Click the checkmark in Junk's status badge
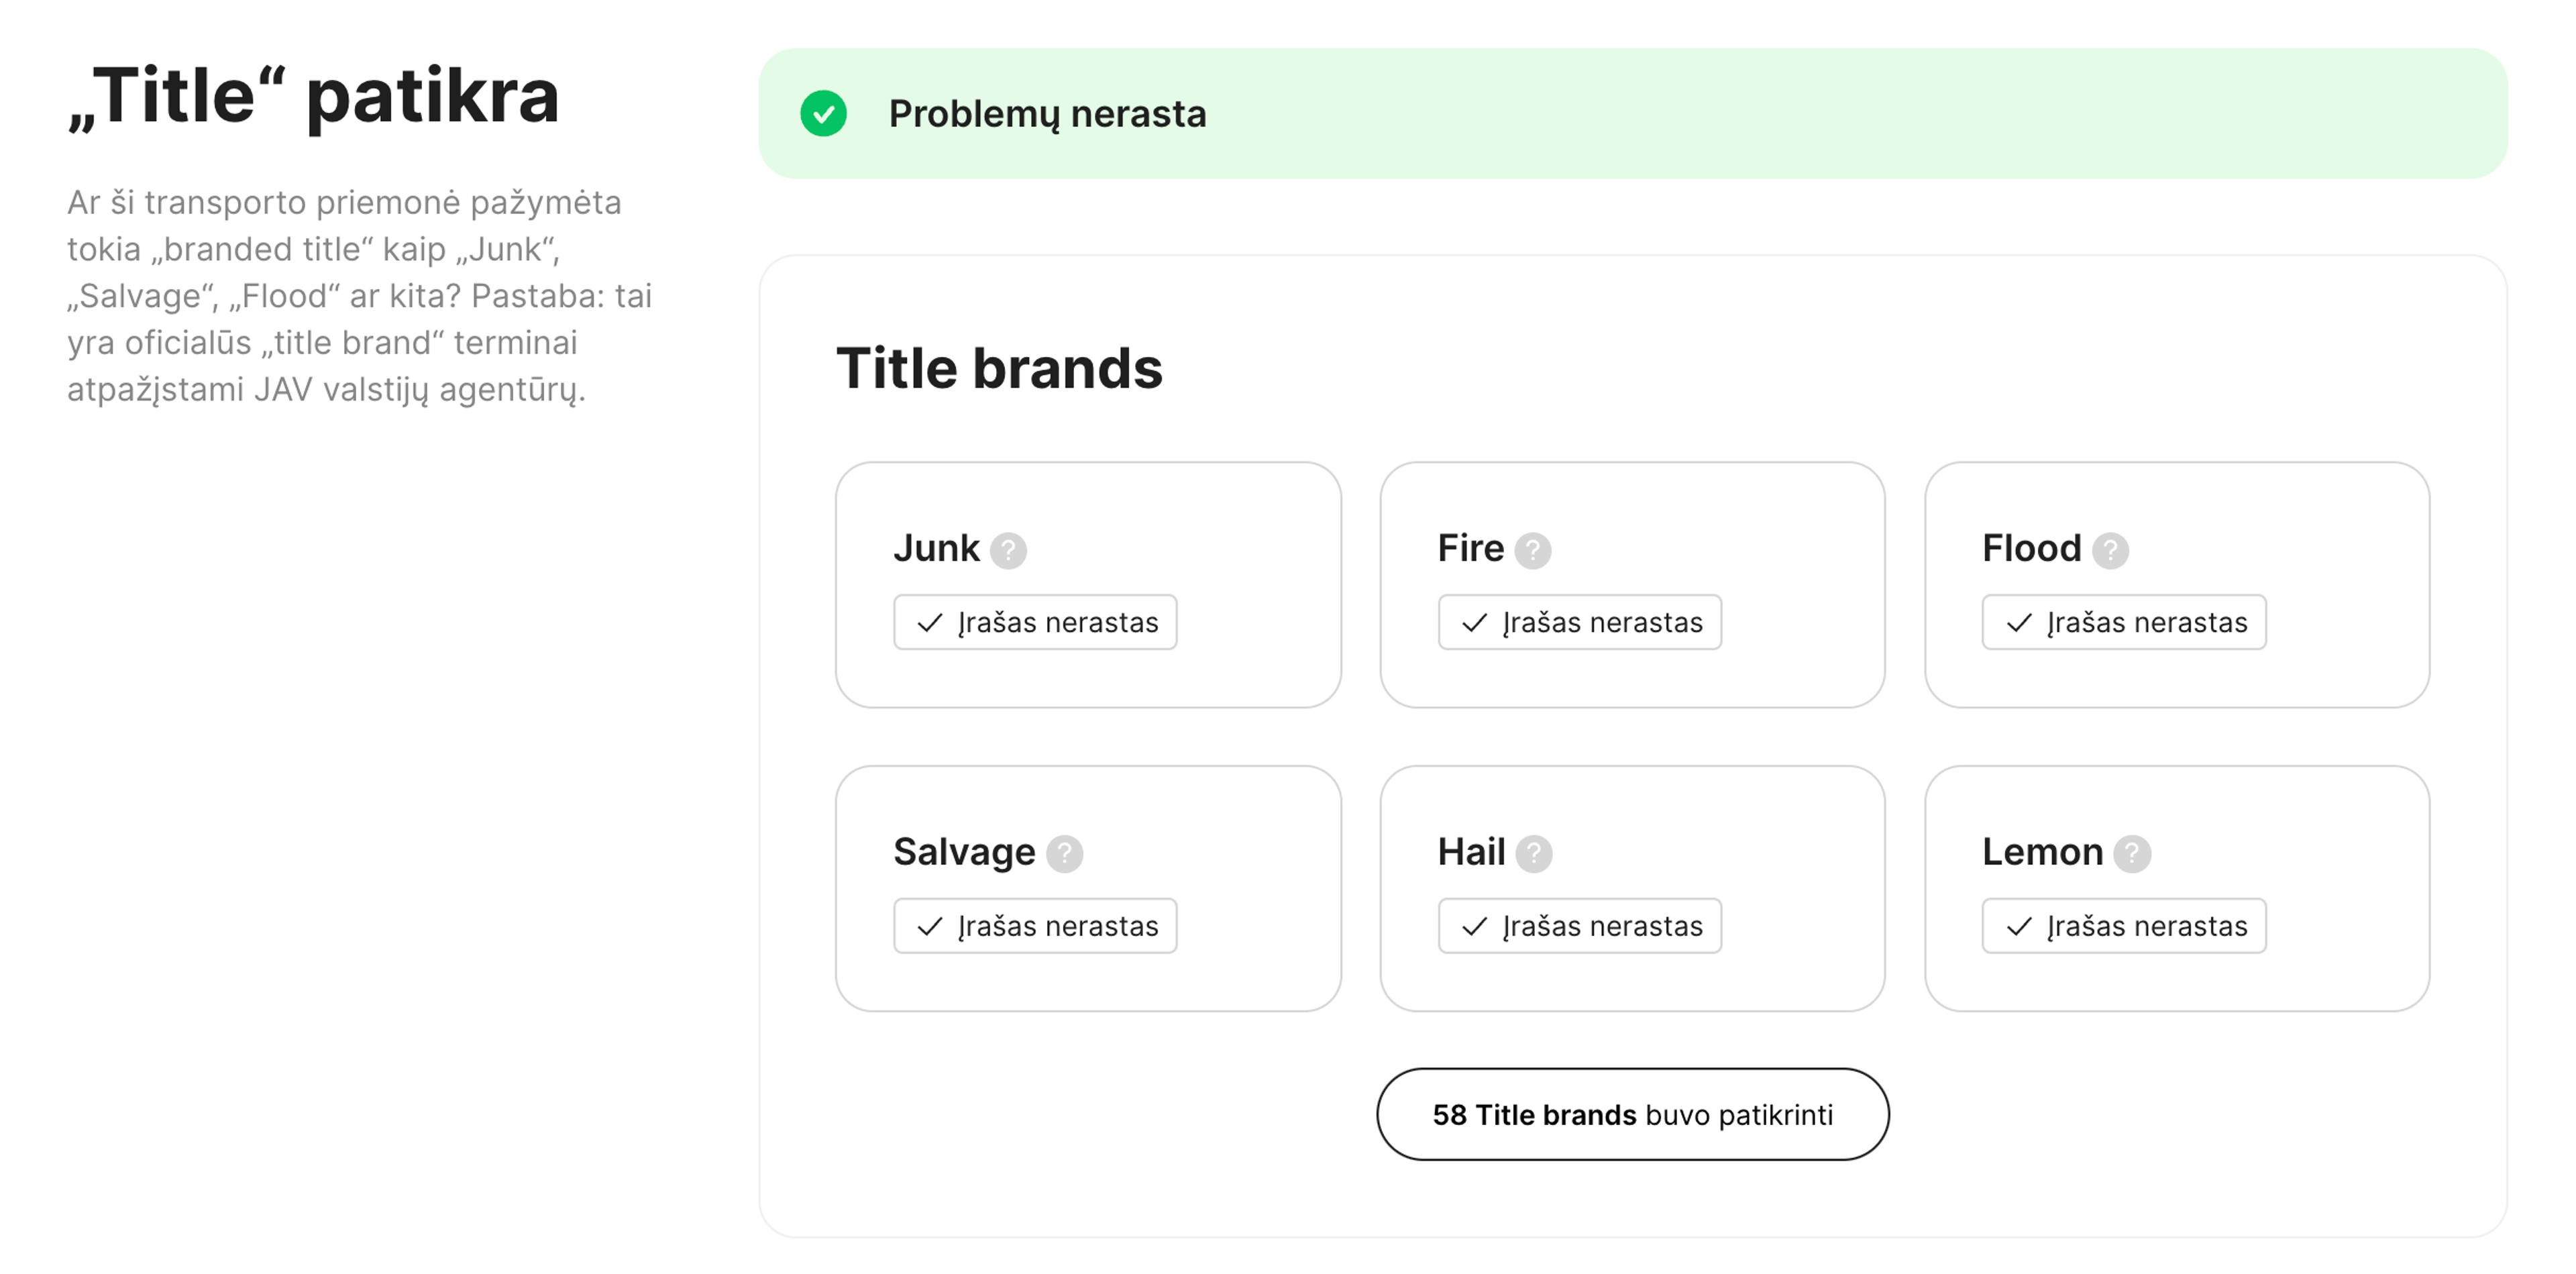The image size is (2576, 1274). coord(930,623)
